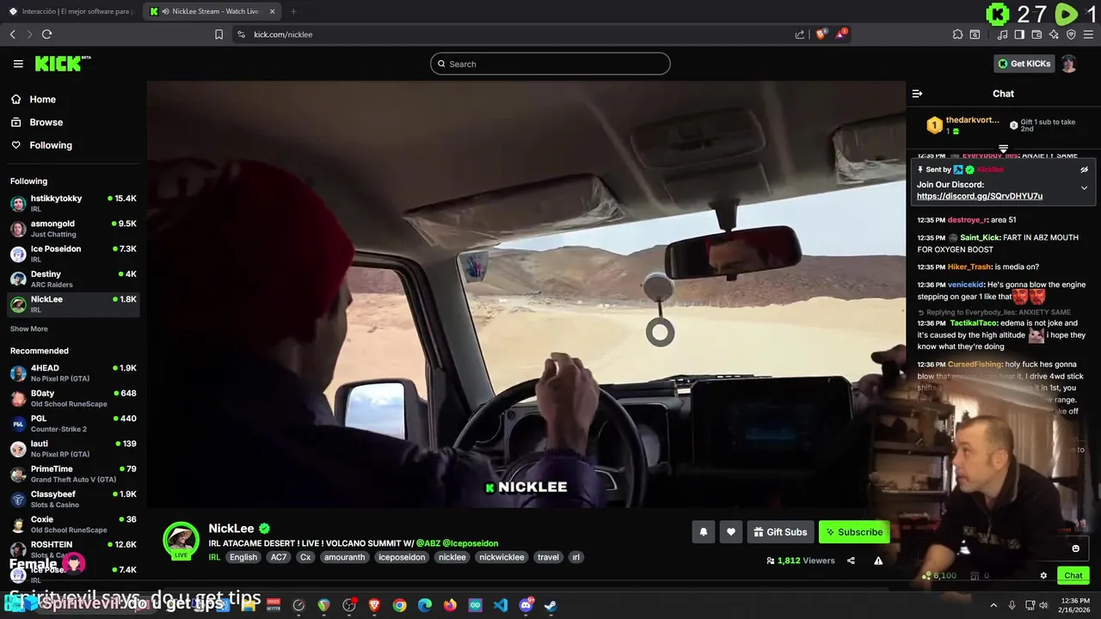Image resolution: width=1101 pixels, height=619 pixels.
Task: Open Brave Shields lion icon
Action: (x=821, y=34)
